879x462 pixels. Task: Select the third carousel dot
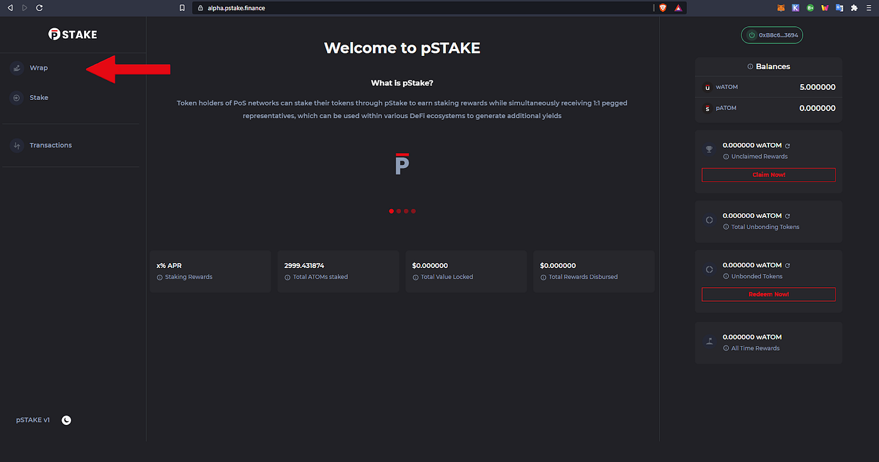[406, 211]
